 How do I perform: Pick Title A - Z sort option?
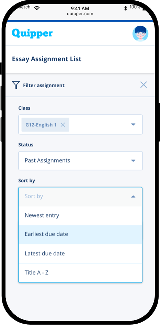(80, 273)
